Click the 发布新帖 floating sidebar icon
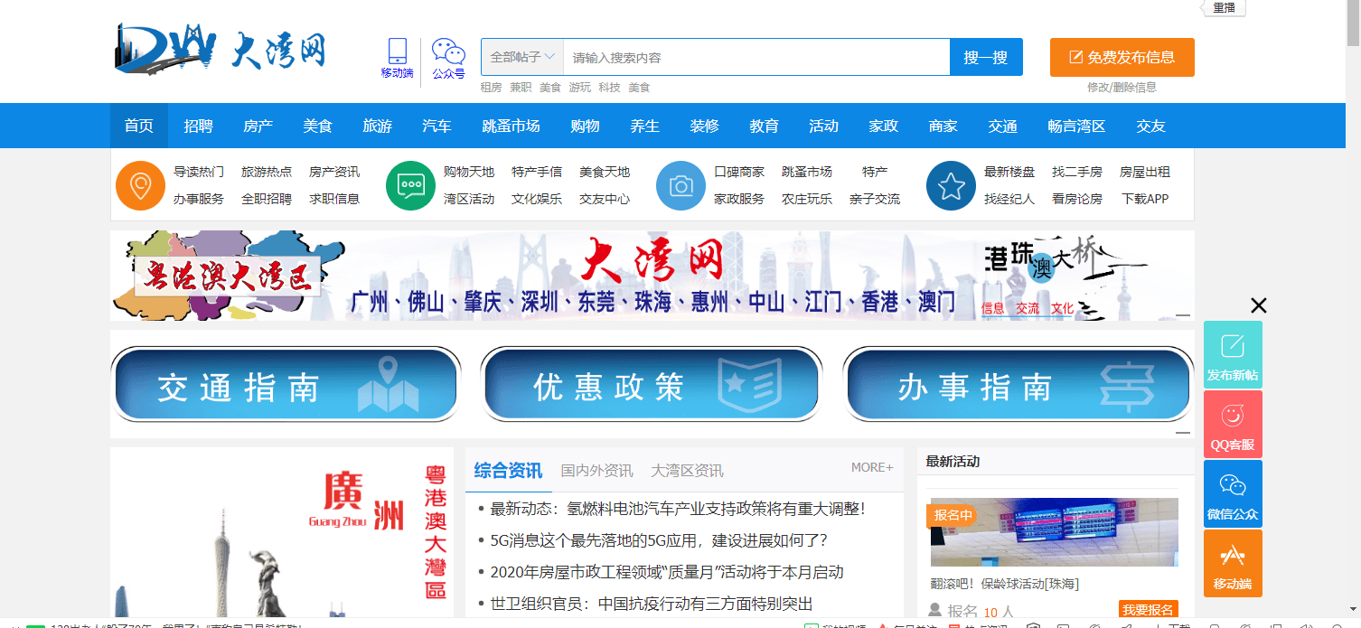 coord(1233,355)
